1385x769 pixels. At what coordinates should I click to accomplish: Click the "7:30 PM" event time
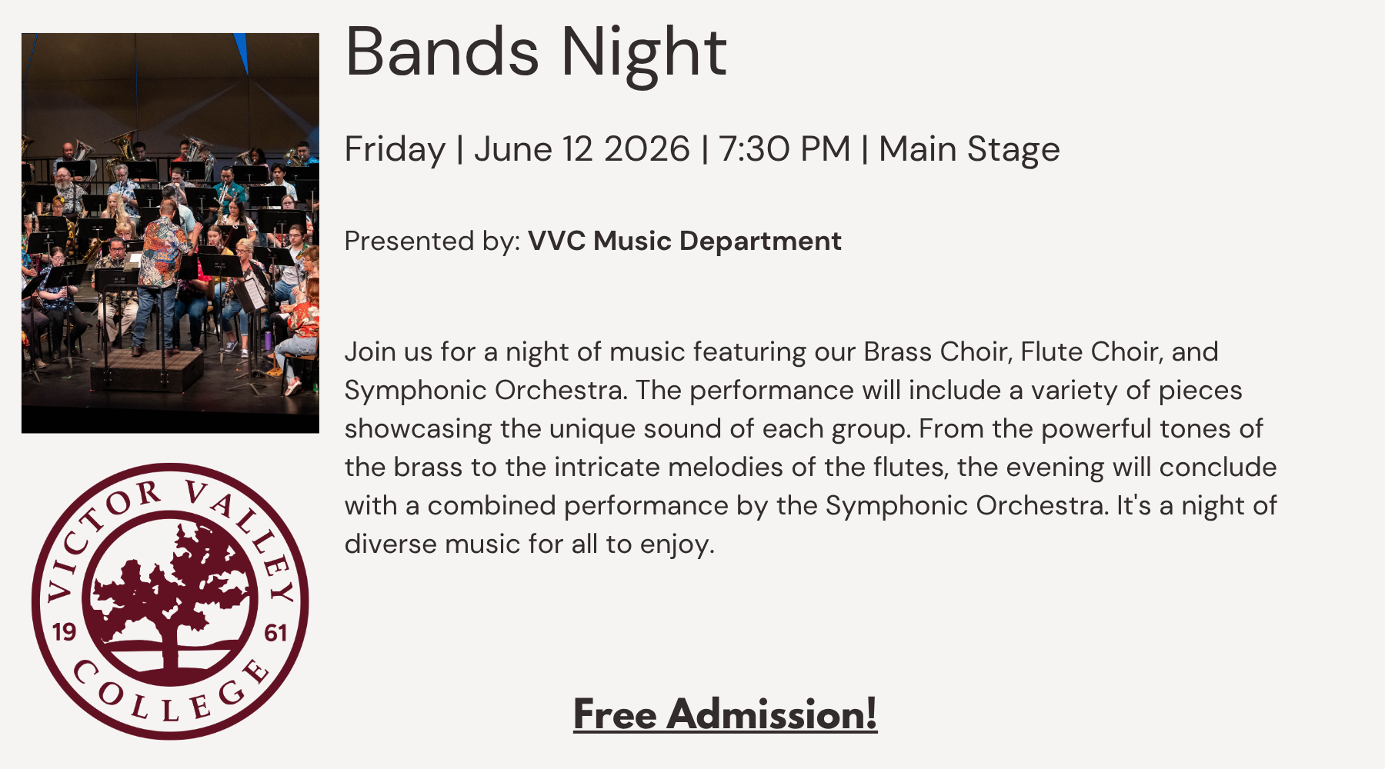pos(784,149)
